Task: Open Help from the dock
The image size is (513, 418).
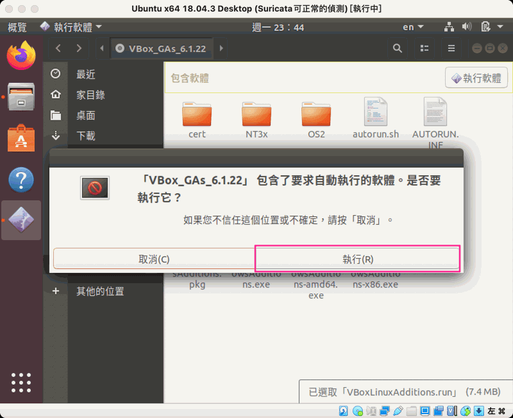Action: pos(21,180)
